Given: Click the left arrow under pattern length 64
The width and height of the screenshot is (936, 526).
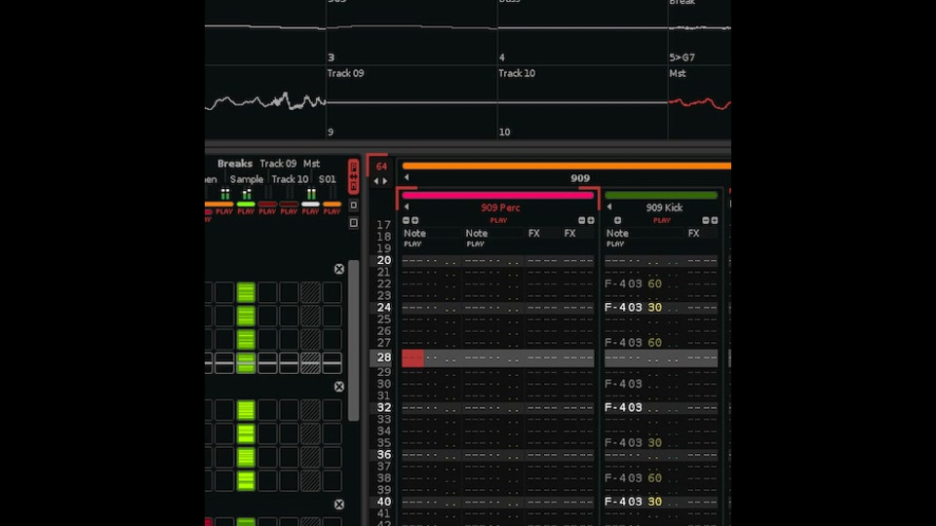Looking at the screenshot, I should click(x=376, y=181).
